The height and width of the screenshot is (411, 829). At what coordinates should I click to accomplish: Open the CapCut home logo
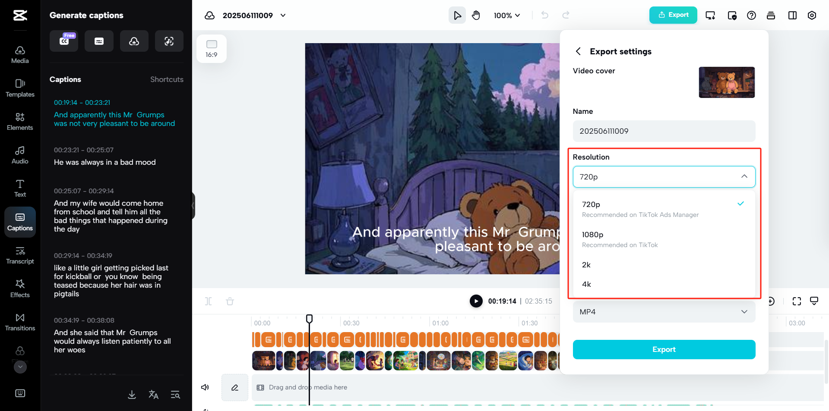tap(20, 16)
